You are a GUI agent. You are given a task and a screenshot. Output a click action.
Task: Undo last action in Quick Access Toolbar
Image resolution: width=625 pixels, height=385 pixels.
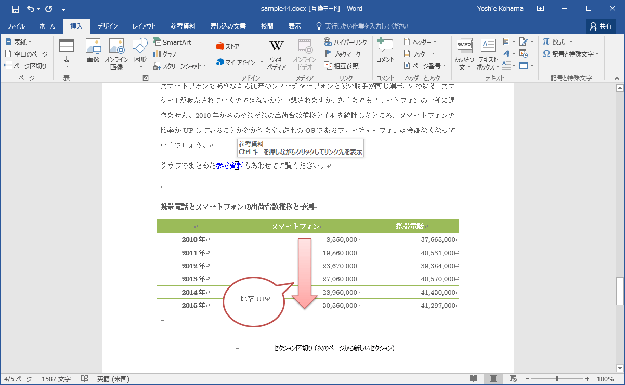[30, 9]
